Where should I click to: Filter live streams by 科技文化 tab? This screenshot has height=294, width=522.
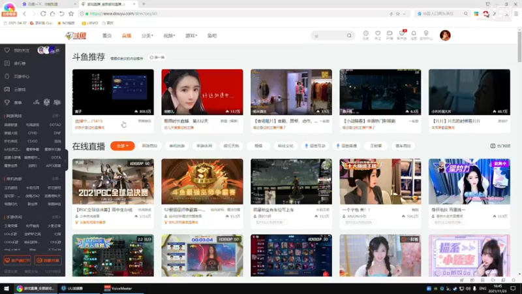(x=286, y=146)
